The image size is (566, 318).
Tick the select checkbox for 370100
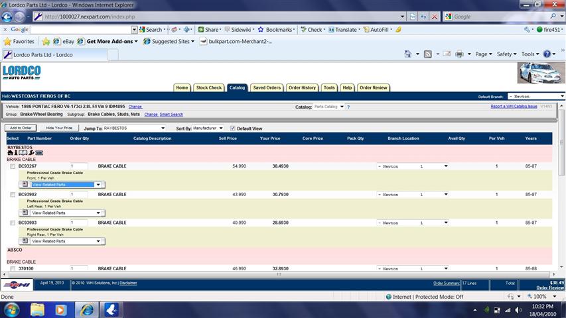(13, 268)
